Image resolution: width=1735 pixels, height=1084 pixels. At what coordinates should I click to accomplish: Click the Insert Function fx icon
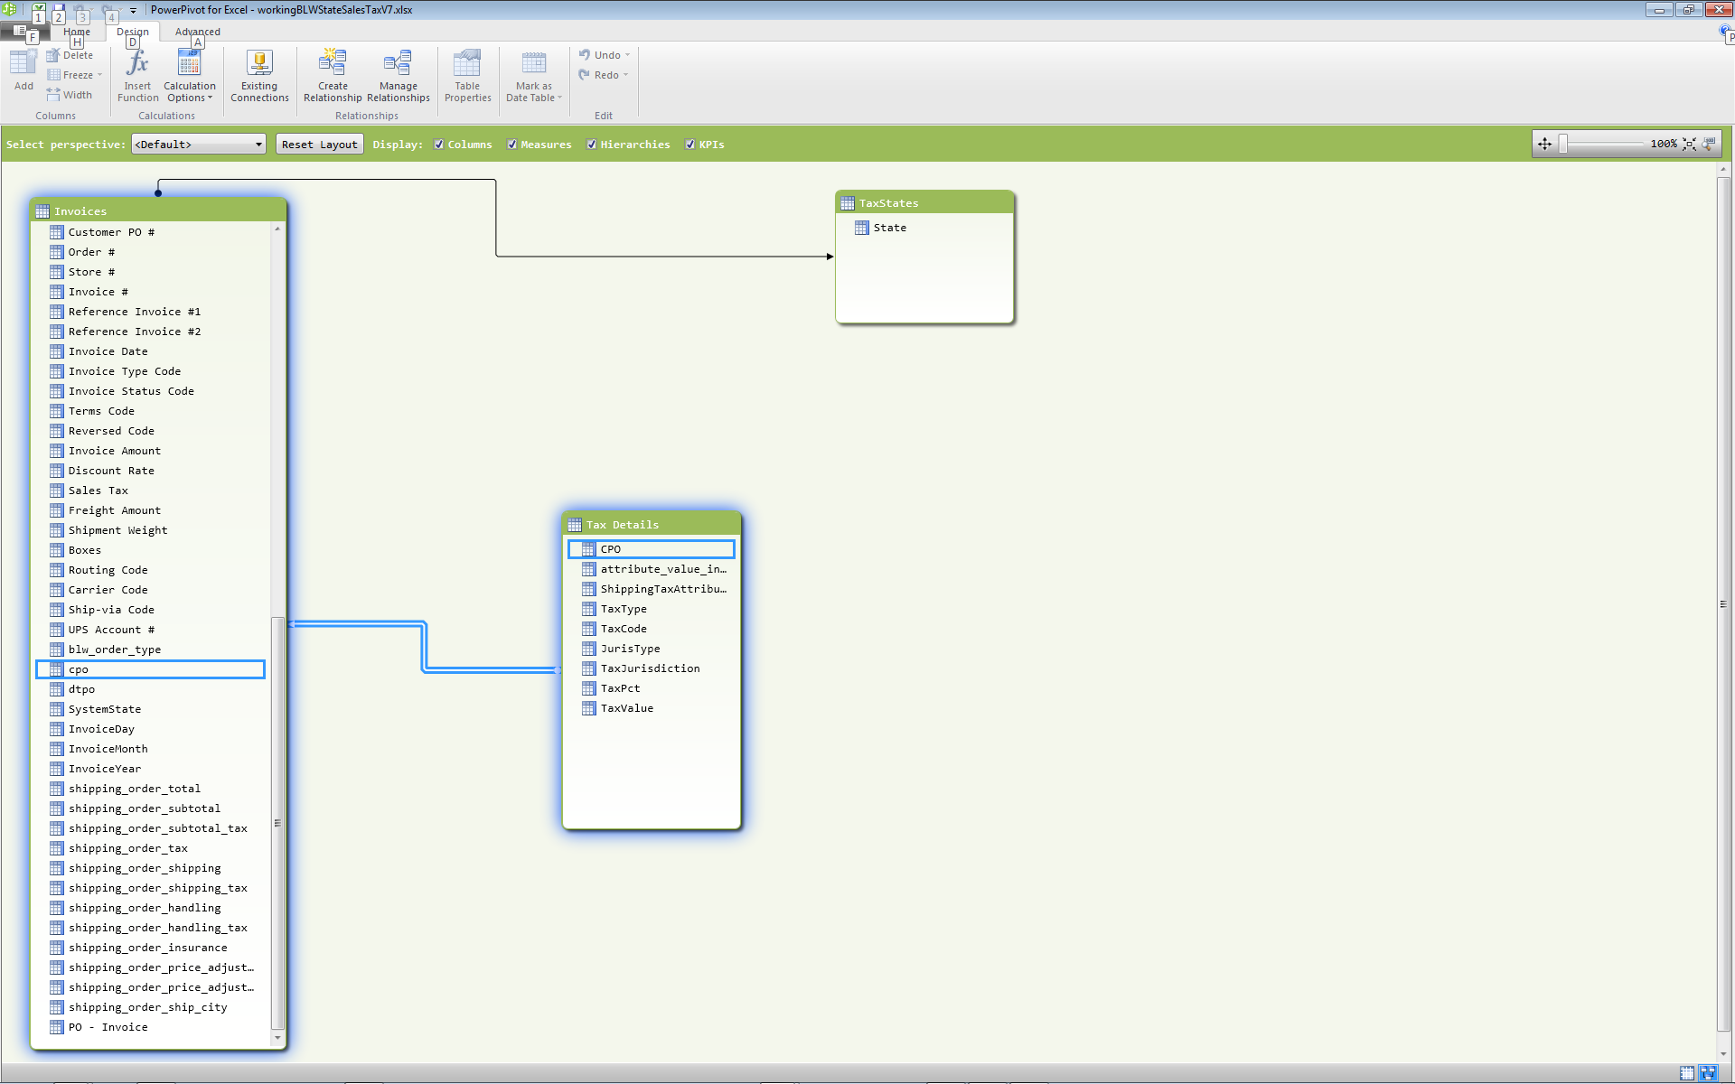[137, 65]
